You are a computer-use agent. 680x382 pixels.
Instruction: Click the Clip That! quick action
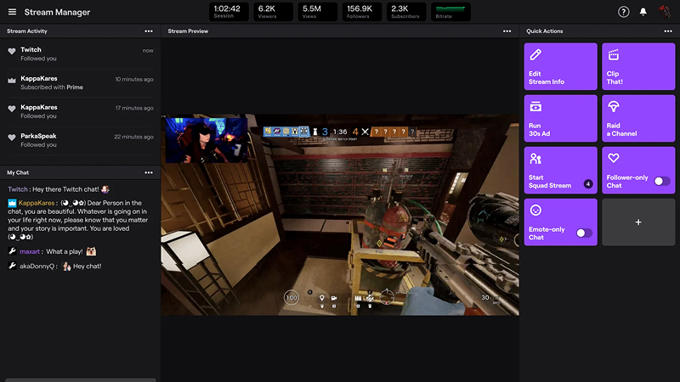click(638, 66)
